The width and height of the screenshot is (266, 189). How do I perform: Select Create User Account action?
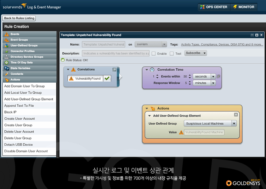pyautogui.click(x=29, y=118)
